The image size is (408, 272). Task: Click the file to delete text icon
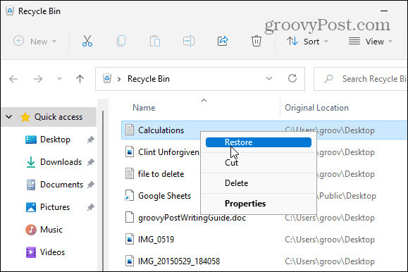130,173
